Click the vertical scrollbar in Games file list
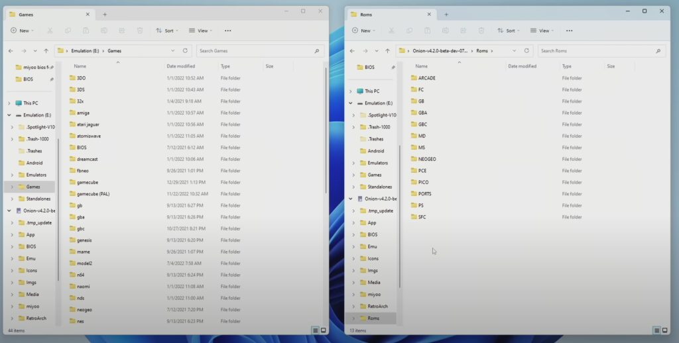The width and height of the screenshot is (679, 343). click(326, 132)
